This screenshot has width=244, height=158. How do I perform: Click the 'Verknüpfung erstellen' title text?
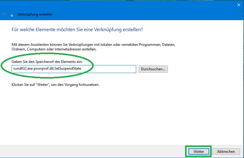(x=35, y=14)
